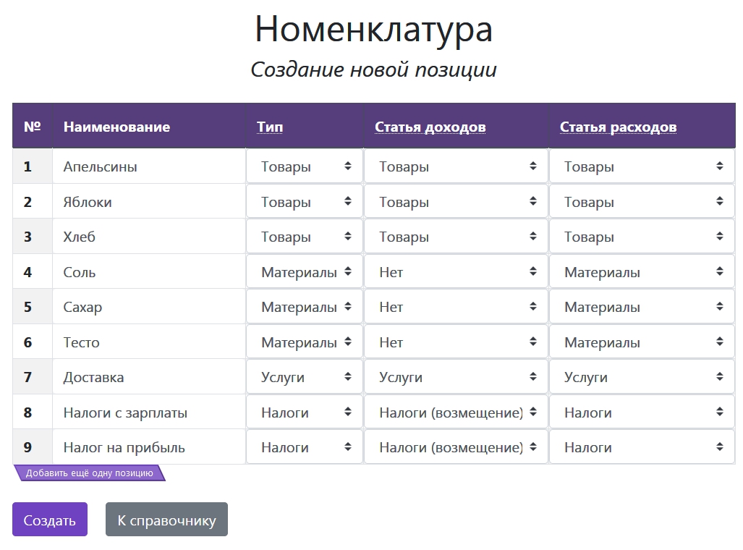Open Статья расходов dropdown for Хлеб
The height and width of the screenshot is (550, 743).
point(642,237)
